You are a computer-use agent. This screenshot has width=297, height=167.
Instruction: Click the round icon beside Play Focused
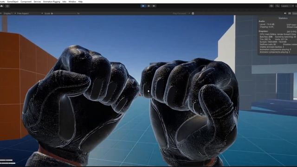pos(193,13)
